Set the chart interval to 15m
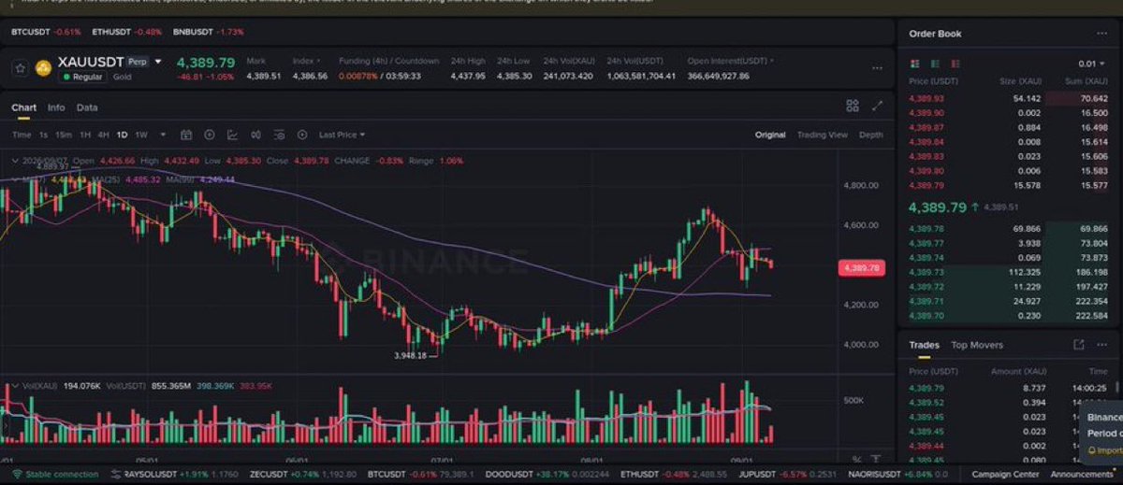This screenshot has width=1123, height=485. (64, 135)
